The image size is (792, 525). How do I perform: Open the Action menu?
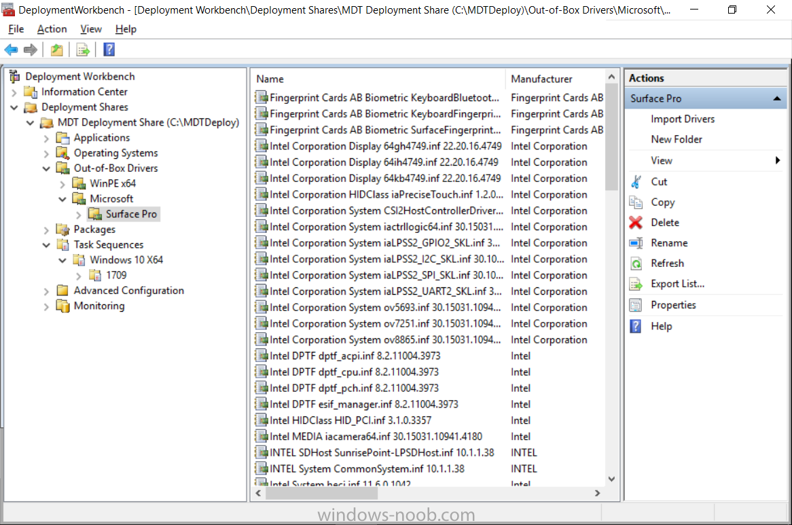[52, 29]
